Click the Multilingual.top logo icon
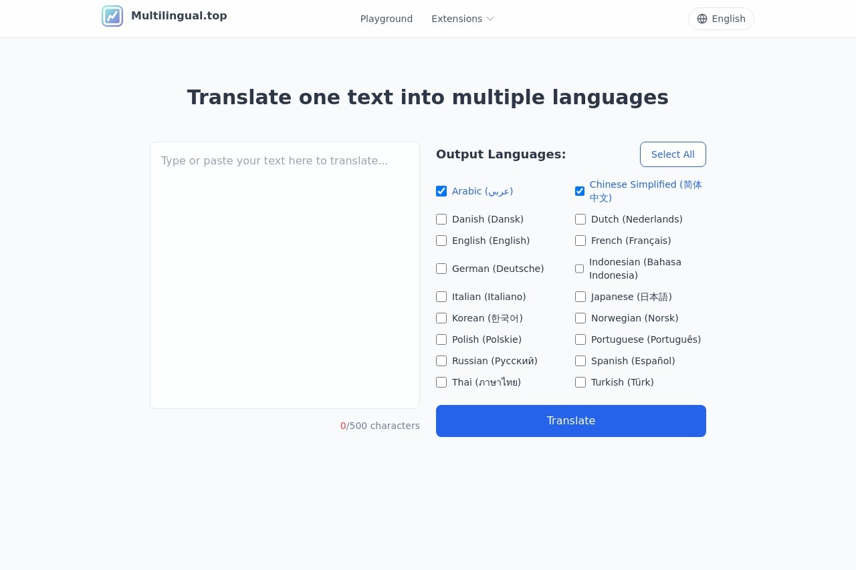The image size is (856, 570). [112, 16]
